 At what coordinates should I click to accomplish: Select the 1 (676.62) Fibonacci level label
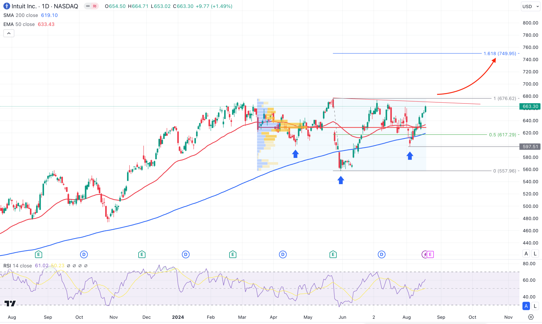[505, 98]
